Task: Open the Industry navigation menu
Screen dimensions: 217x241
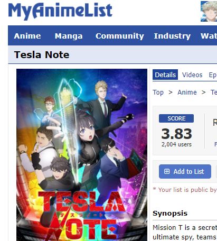Action: 172,36
